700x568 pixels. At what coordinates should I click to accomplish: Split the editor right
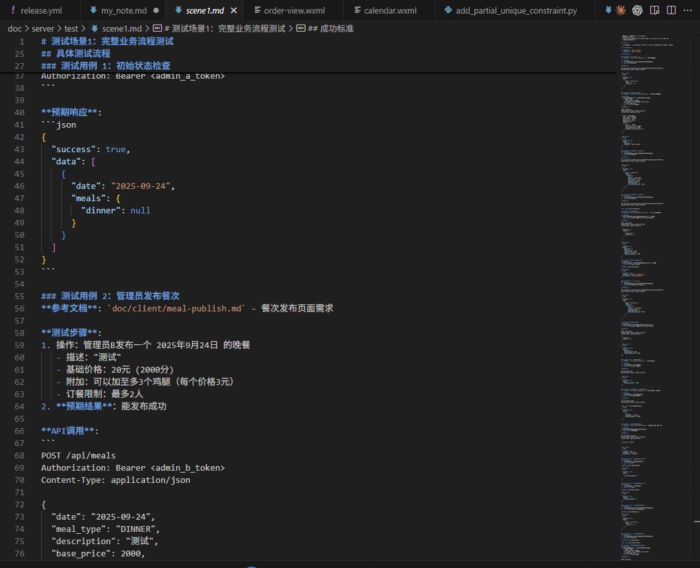(x=671, y=10)
